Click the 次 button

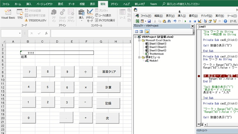coord(107,118)
